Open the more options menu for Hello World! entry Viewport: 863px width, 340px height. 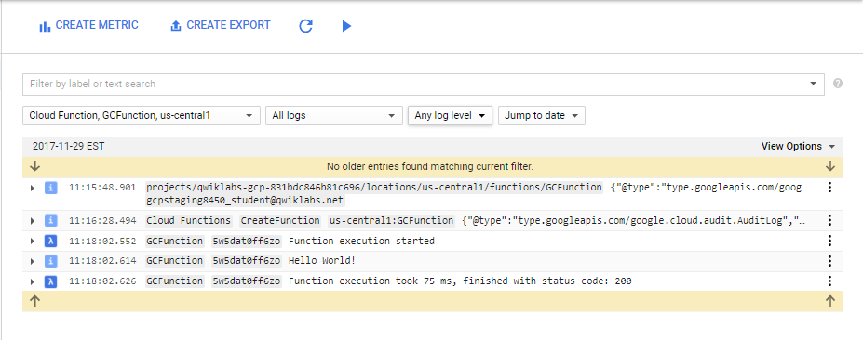(830, 261)
